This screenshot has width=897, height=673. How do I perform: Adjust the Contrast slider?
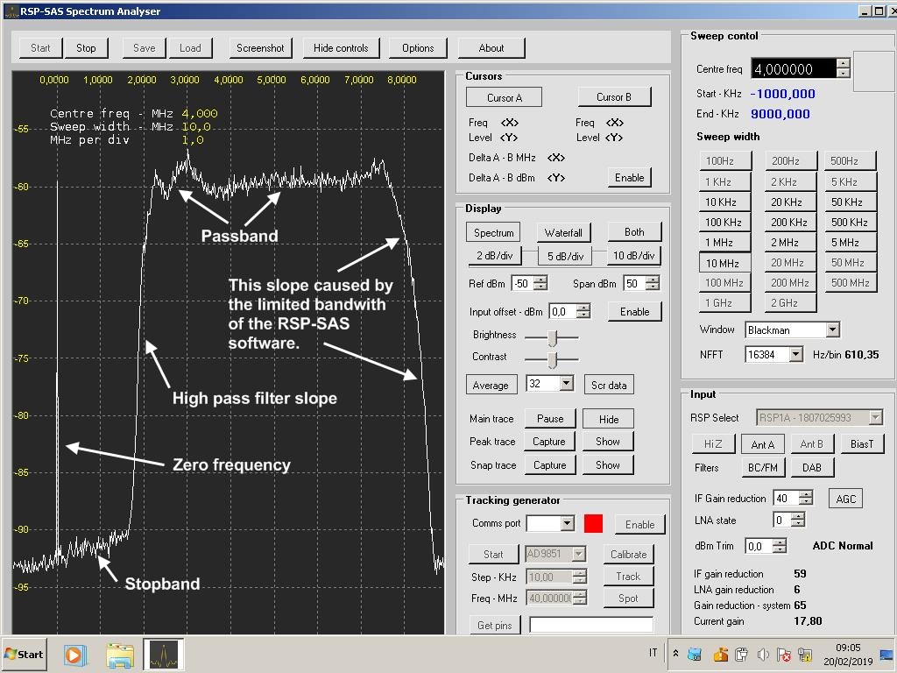tap(552, 360)
